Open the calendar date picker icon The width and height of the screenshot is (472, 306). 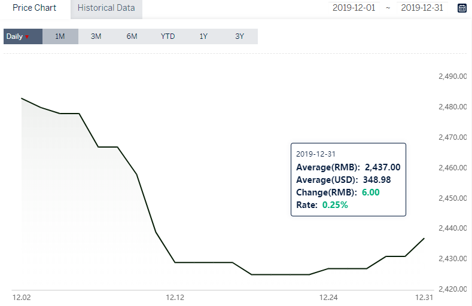click(462, 8)
